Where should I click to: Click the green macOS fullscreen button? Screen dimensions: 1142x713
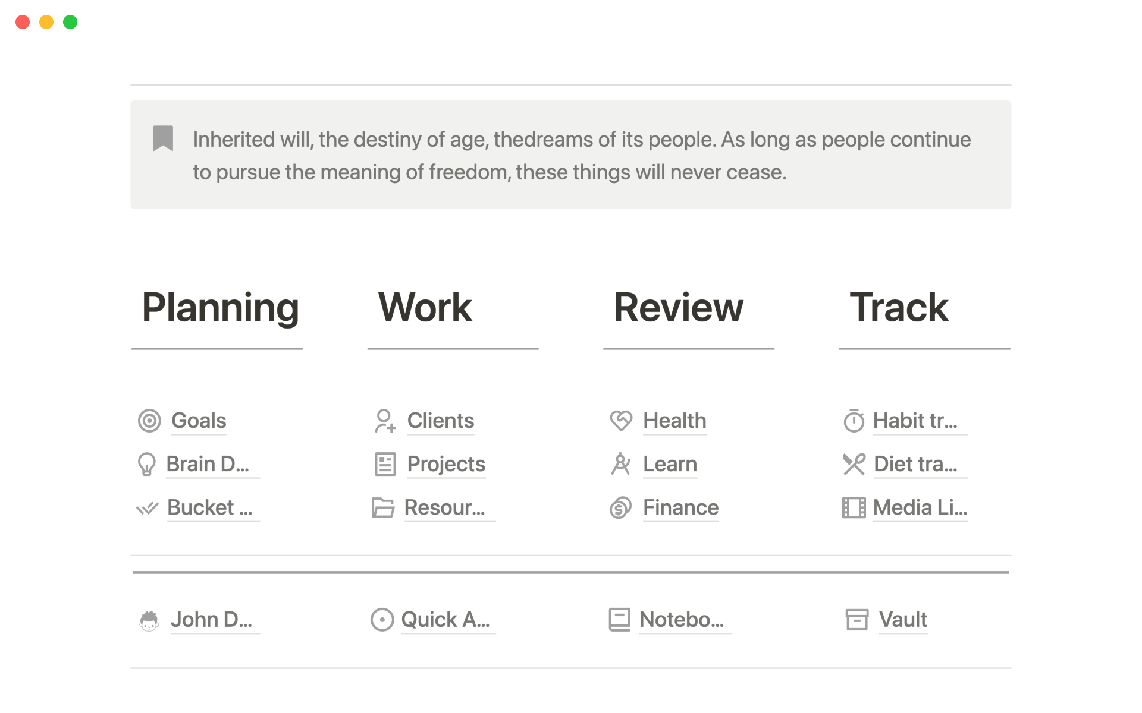[x=70, y=22]
